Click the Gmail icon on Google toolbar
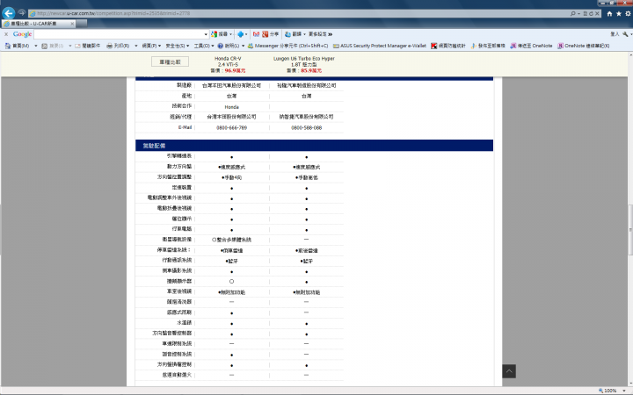This screenshot has width=633, height=395. point(256,34)
